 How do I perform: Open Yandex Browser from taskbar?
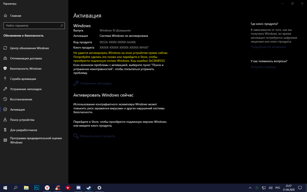47,188
